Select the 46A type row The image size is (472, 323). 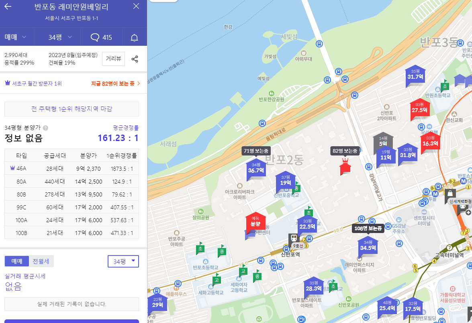72,168
